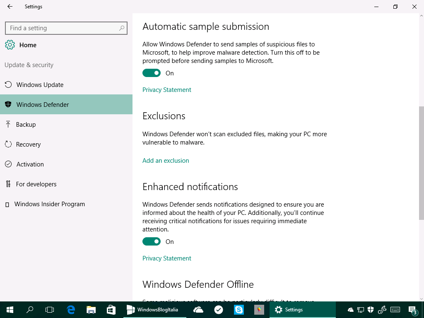Screen dimensions: 424x318
Task: Click the For developers tools icon
Action: coord(8,184)
